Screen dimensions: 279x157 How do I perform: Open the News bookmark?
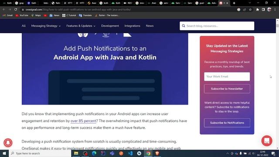(54, 15)
